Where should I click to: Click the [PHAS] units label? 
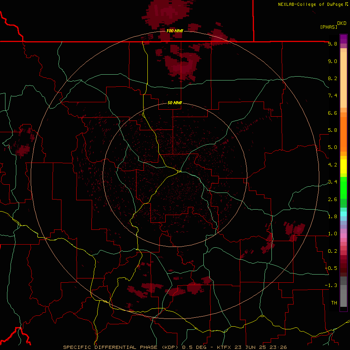tap(329, 27)
